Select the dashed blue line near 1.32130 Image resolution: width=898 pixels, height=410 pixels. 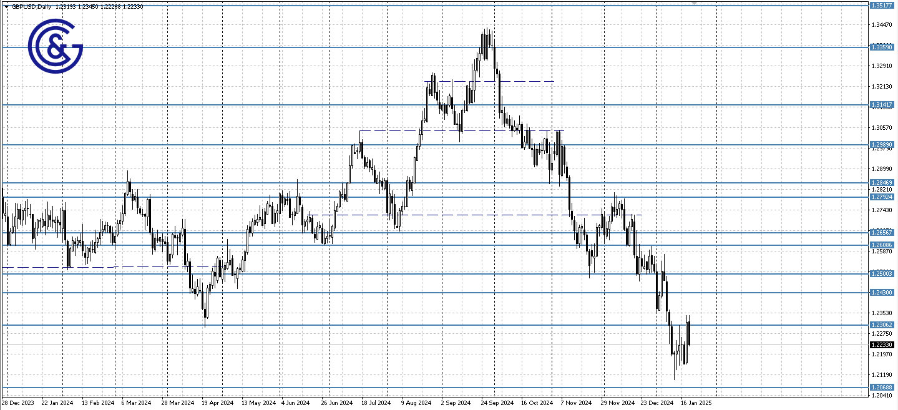[499, 81]
